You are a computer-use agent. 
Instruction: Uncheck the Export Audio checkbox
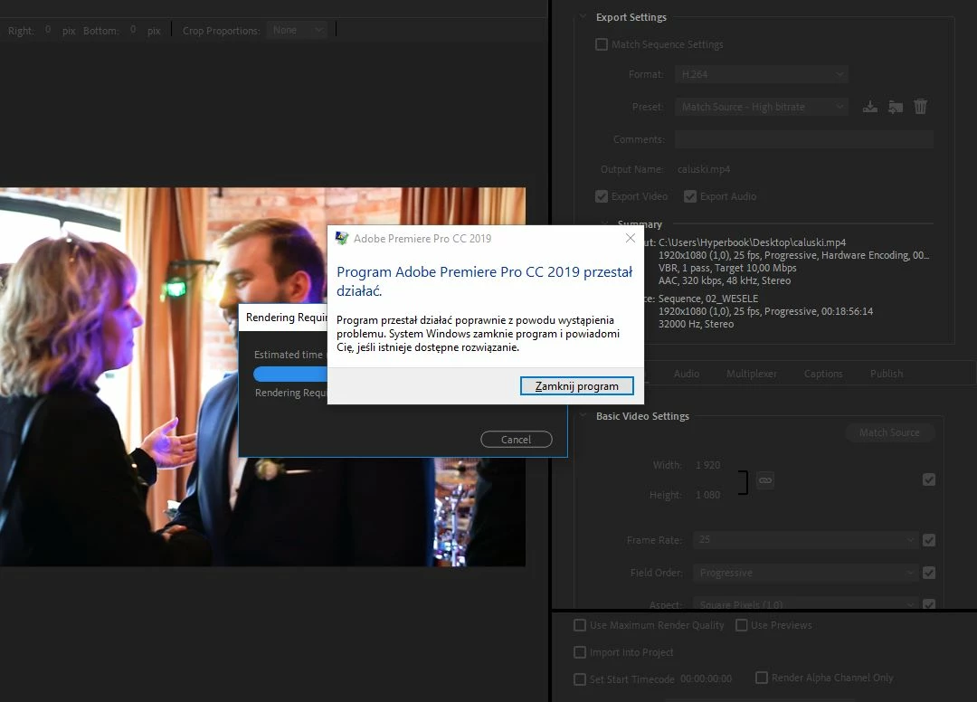pyautogui.click(x=689, y=196)
